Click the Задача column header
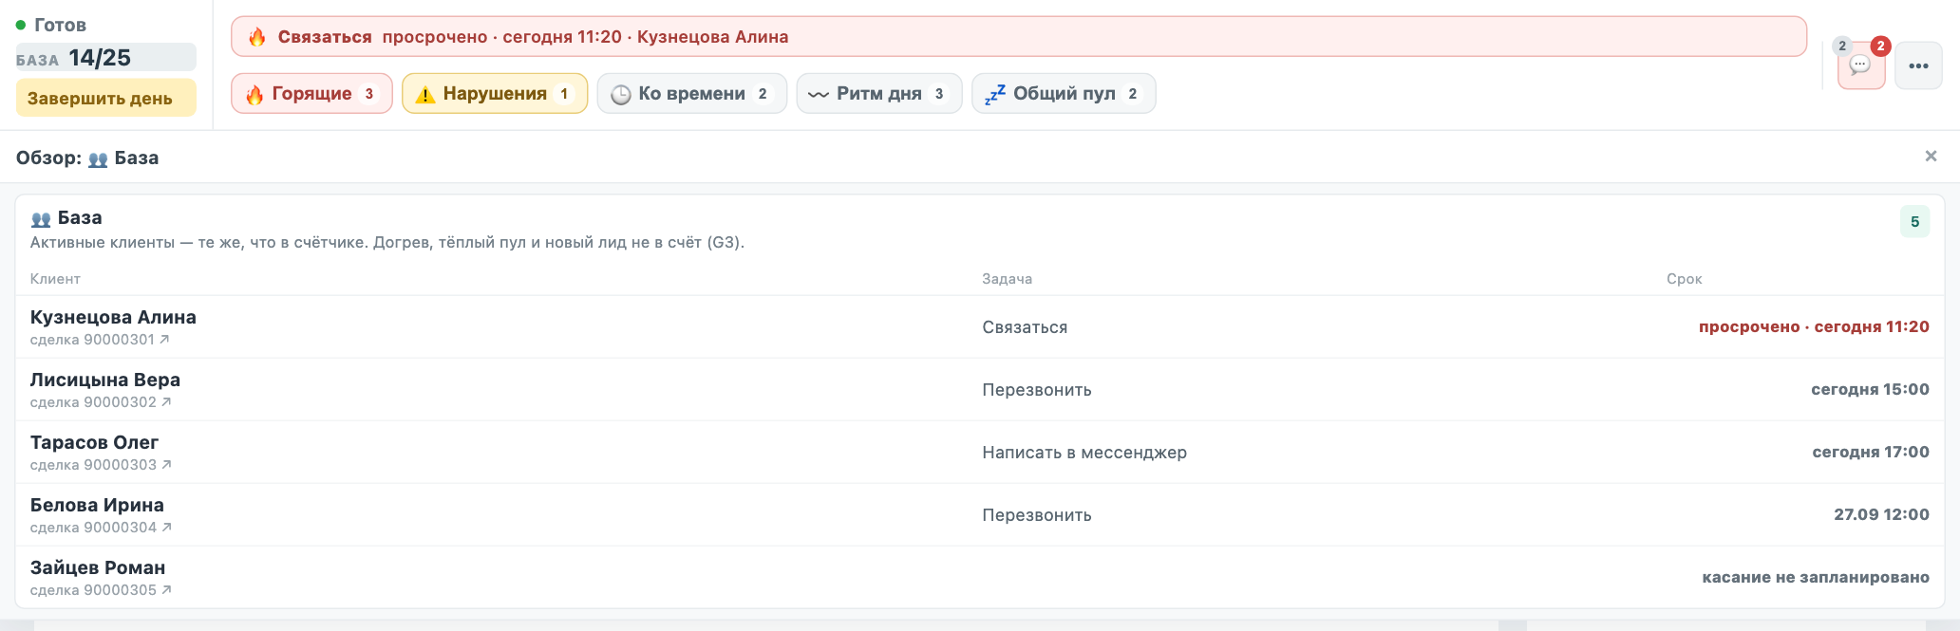Viewport: 1960px width, 631px height. (x=1007, y=279)
